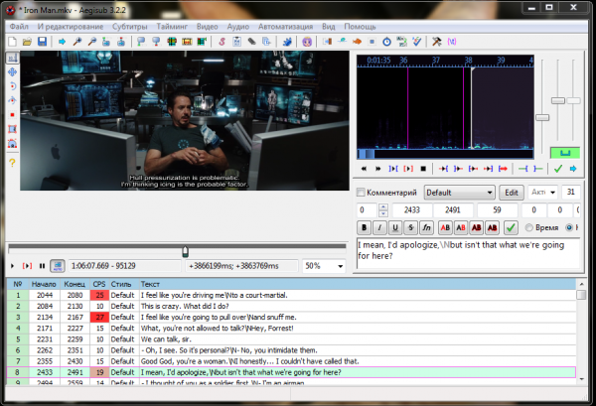Select the drag subtitles cross-arrow tool
The image size is (596, 406).
[12, 71]
